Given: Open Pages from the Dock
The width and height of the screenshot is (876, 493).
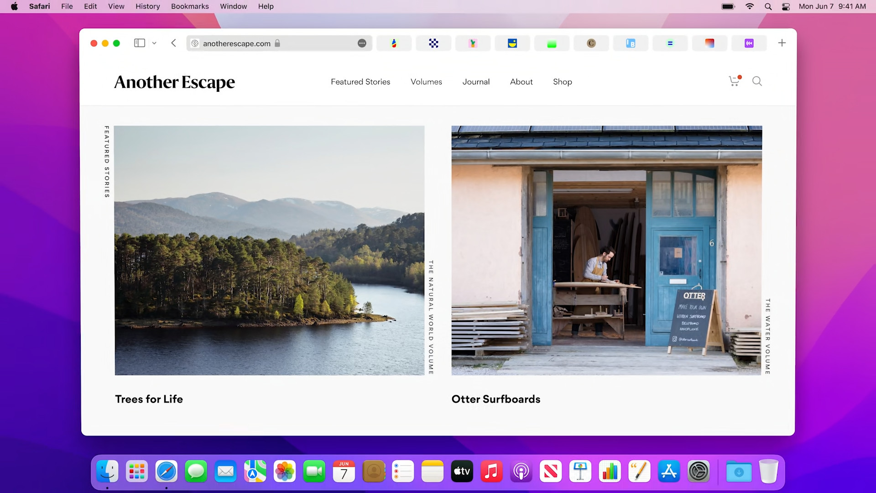Looking at the screenshot, I should (x=640, y=471).
